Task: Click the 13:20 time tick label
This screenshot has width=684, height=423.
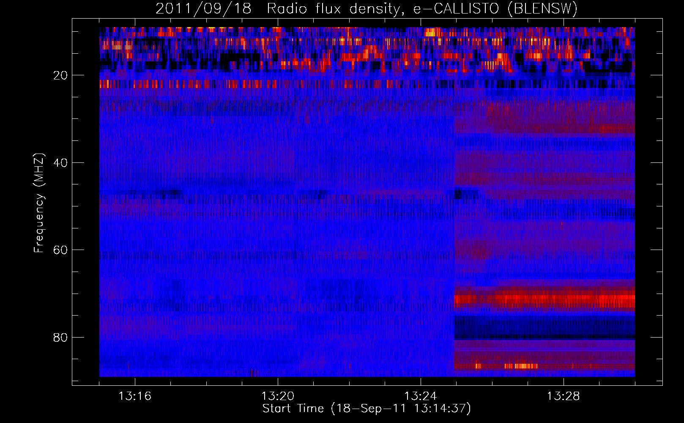Action: coord(278,396)
